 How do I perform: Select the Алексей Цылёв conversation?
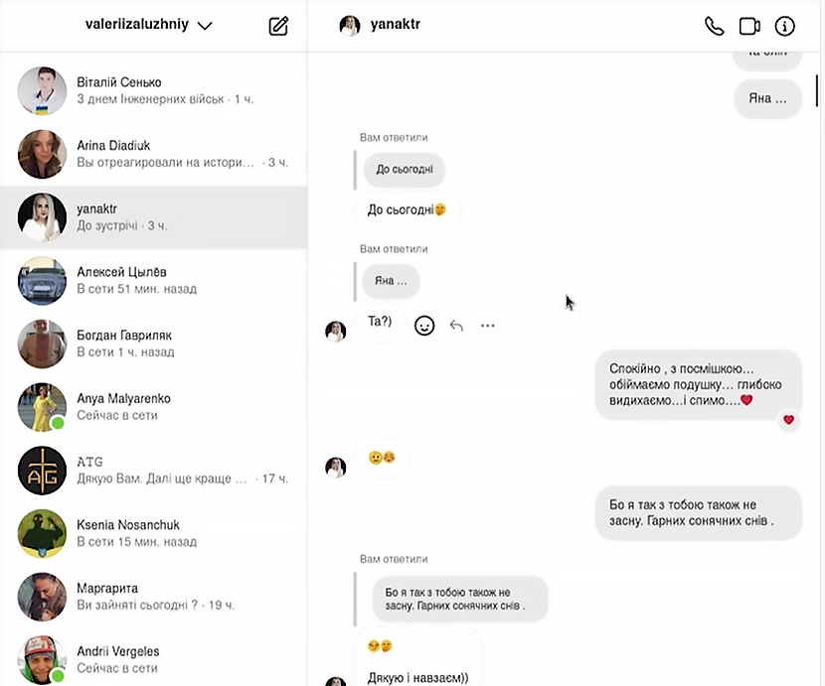coord(154,280)
